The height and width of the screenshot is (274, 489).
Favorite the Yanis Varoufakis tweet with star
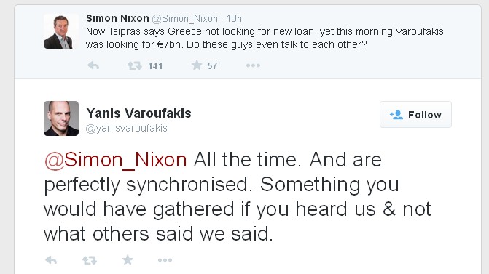128,259
